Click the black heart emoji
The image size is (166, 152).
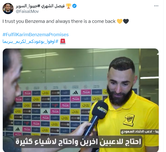126,21
